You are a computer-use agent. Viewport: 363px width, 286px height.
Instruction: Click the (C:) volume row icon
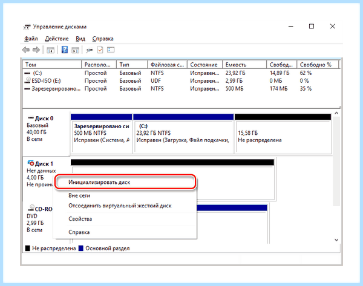pos(27,73)
